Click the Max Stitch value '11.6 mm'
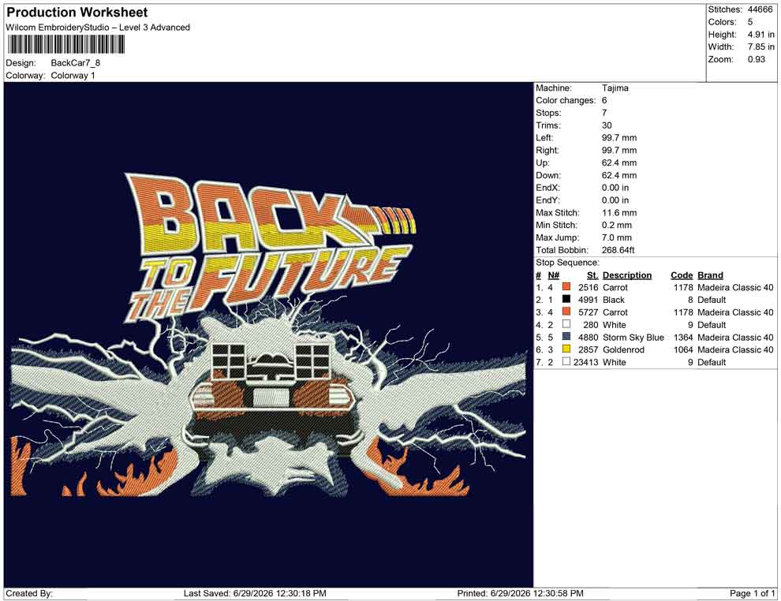Viewport: 781px width, 601px height. coord(619,213)
